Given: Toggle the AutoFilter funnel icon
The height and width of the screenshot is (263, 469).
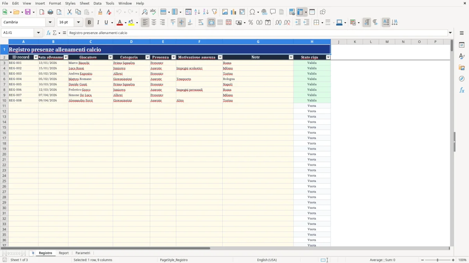Looking at the screenshot, I should pyautogui.click(x=215, y=12).
